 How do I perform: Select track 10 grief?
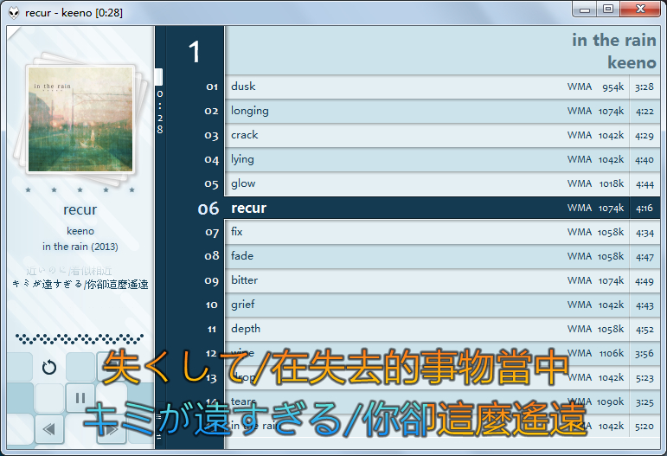click(x=442, y=305)
